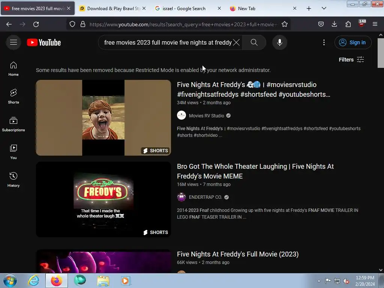Open Full Movie (2023) thumbnail
384x288 pixels.
click(x=103, y=261)
